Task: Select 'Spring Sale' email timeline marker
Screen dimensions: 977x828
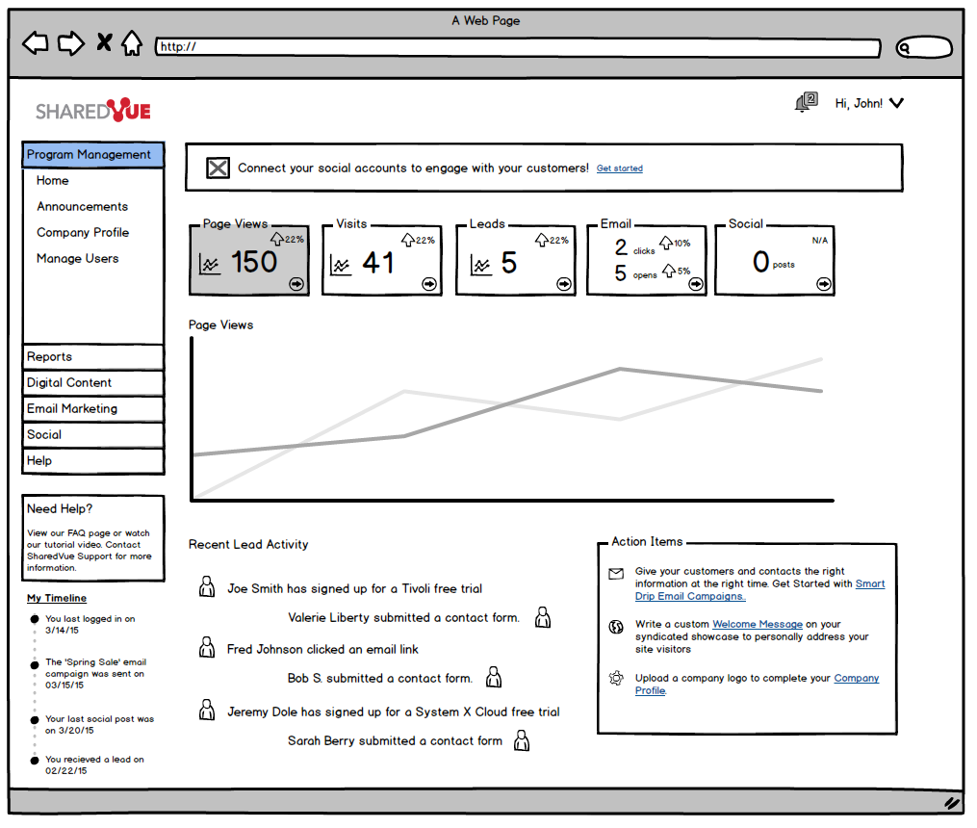Action: pos(35,665)
